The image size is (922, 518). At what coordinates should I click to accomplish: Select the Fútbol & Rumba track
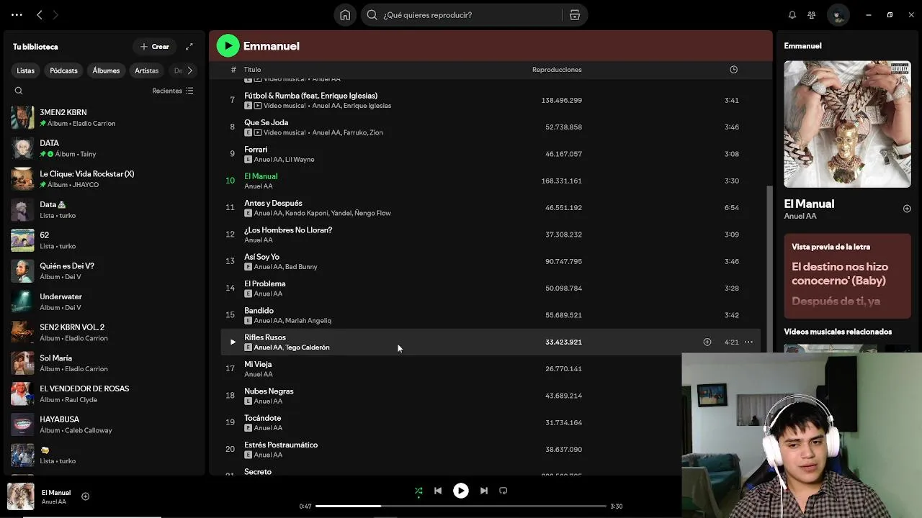pos(491,100)
